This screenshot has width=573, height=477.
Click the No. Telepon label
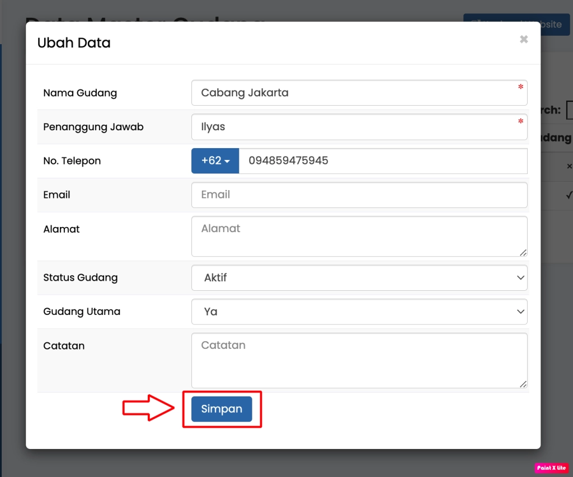[x=72, y=161]
